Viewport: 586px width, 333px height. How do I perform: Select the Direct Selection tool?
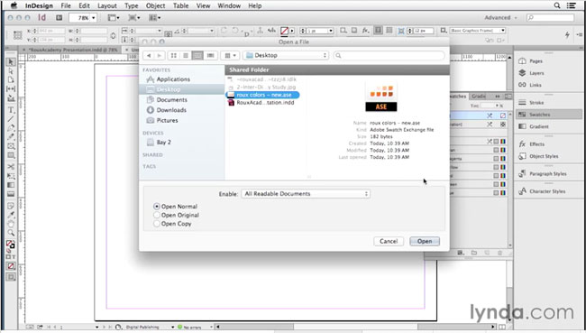pyautogui.click(x=11, y=70)
